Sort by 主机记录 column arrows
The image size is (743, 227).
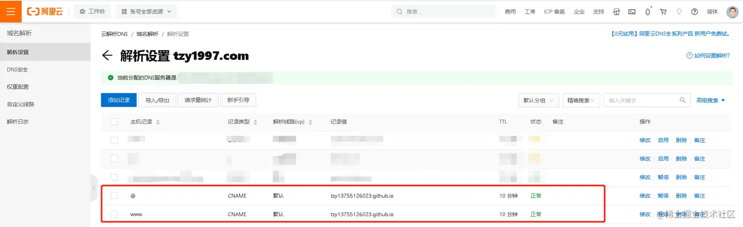[158, 122]
